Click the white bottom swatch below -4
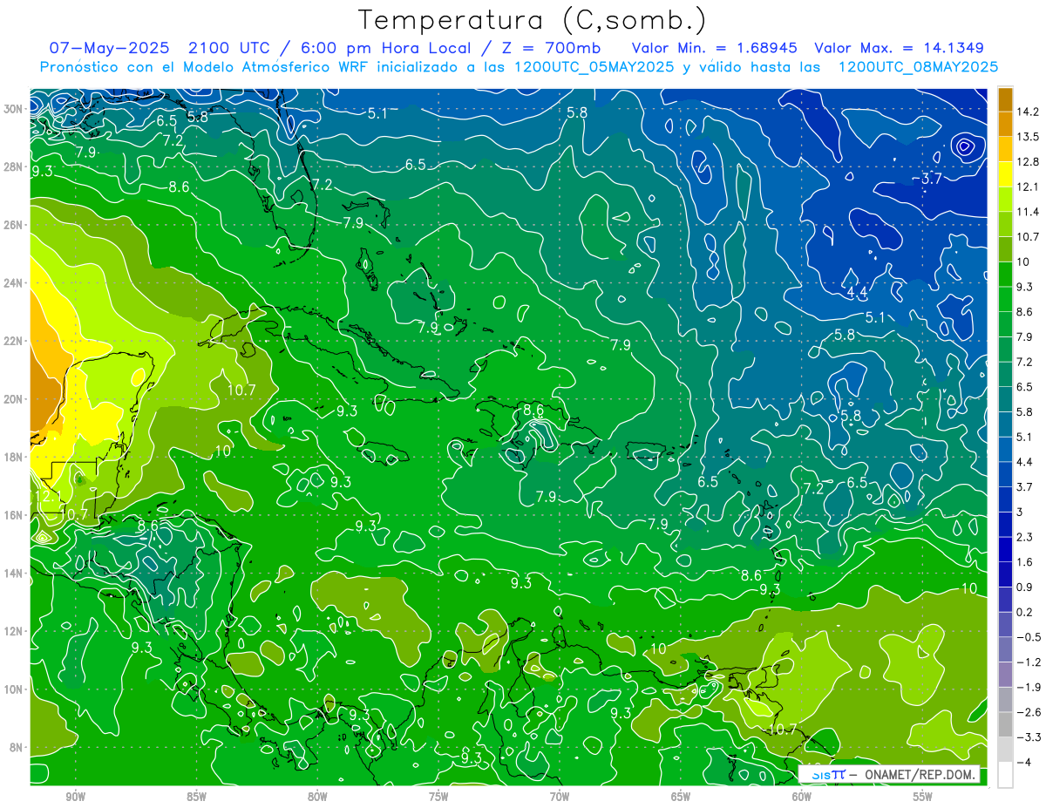This screenshot has height=808, width=1046. 1005,775
